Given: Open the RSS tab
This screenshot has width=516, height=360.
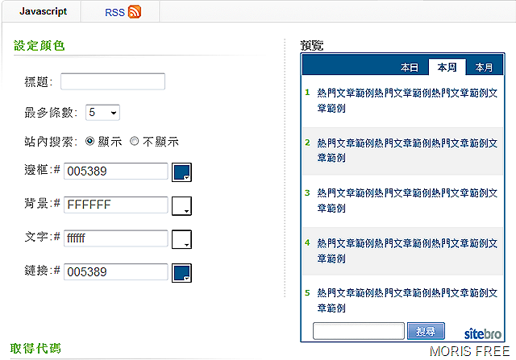Looking at the screenshot, I should pyautogui.click(x=121, y=12).
